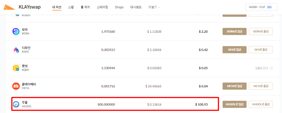The height and width of the screenshot is (113, 282).
Task: Click the KQBT ticker label
Action: pyautogui.click(x=25, y=70)
